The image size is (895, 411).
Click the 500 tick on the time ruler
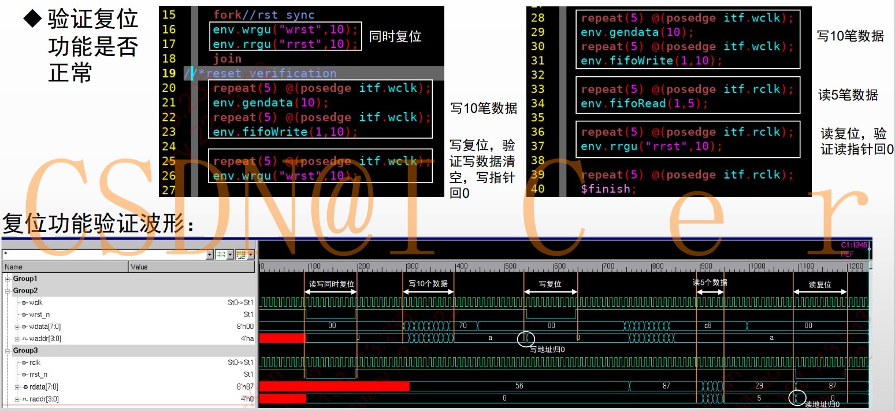click(x=510, y=266)
